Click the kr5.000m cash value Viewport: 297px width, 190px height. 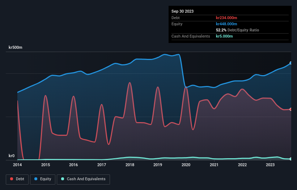[224, 36]
